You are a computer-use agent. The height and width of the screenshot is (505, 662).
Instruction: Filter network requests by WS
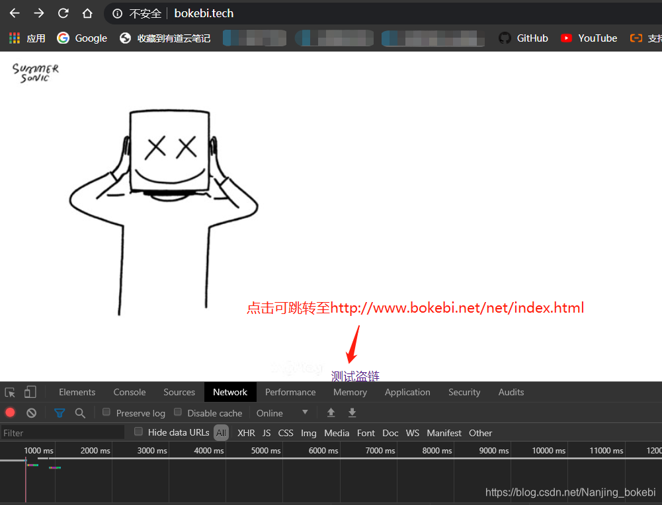[x=413, y=433]
